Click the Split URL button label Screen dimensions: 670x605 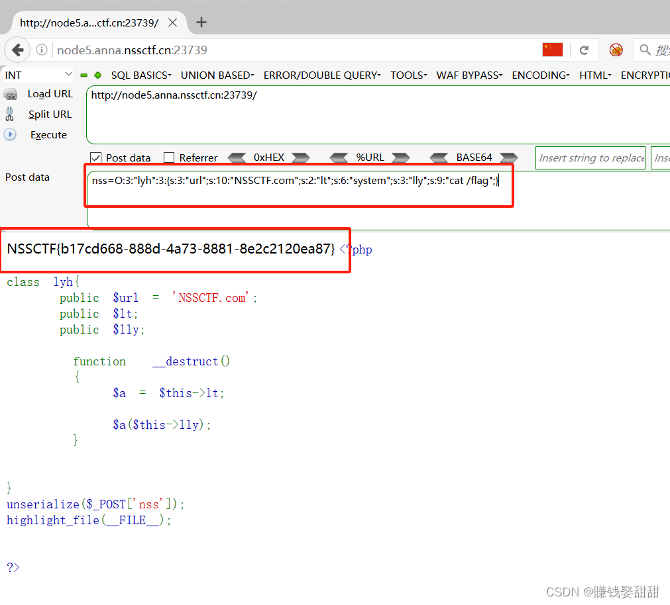pyautogui.click(x=50, y=115)
